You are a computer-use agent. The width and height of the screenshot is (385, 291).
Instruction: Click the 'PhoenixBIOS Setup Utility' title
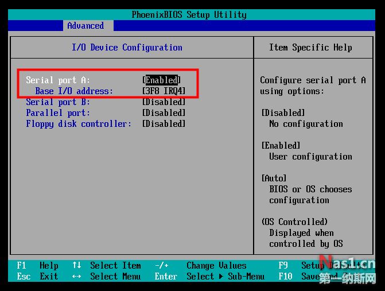click(189, 15)
